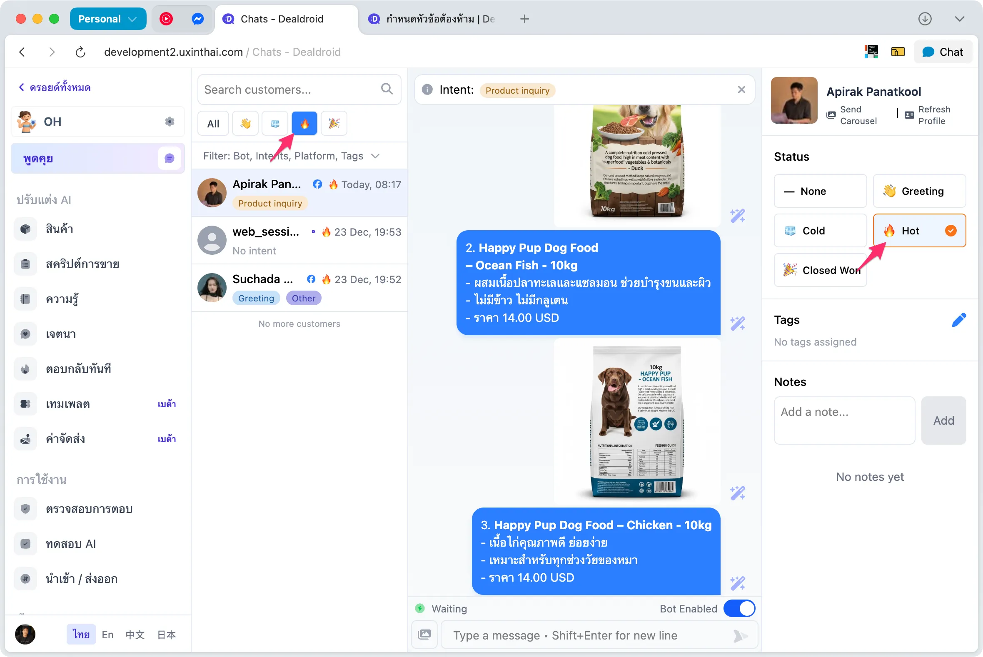
Task: Click the Add button to save a note
Action: coord(943,421)
